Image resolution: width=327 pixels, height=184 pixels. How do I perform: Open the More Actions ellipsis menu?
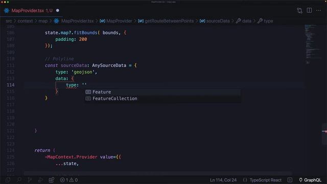(x=318, y=10)
